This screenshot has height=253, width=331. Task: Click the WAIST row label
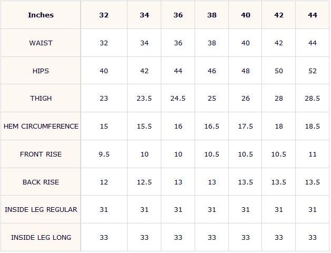pos(41,43)
